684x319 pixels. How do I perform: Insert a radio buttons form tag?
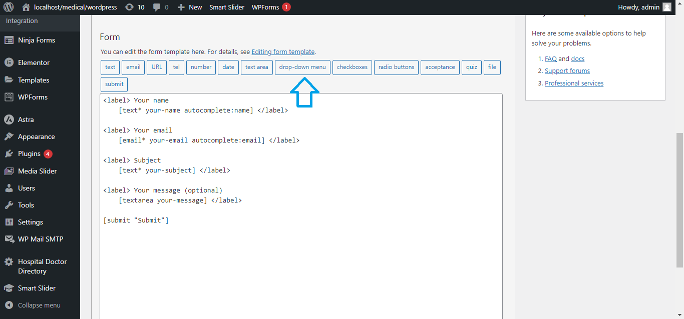click(x=396, y=67)
